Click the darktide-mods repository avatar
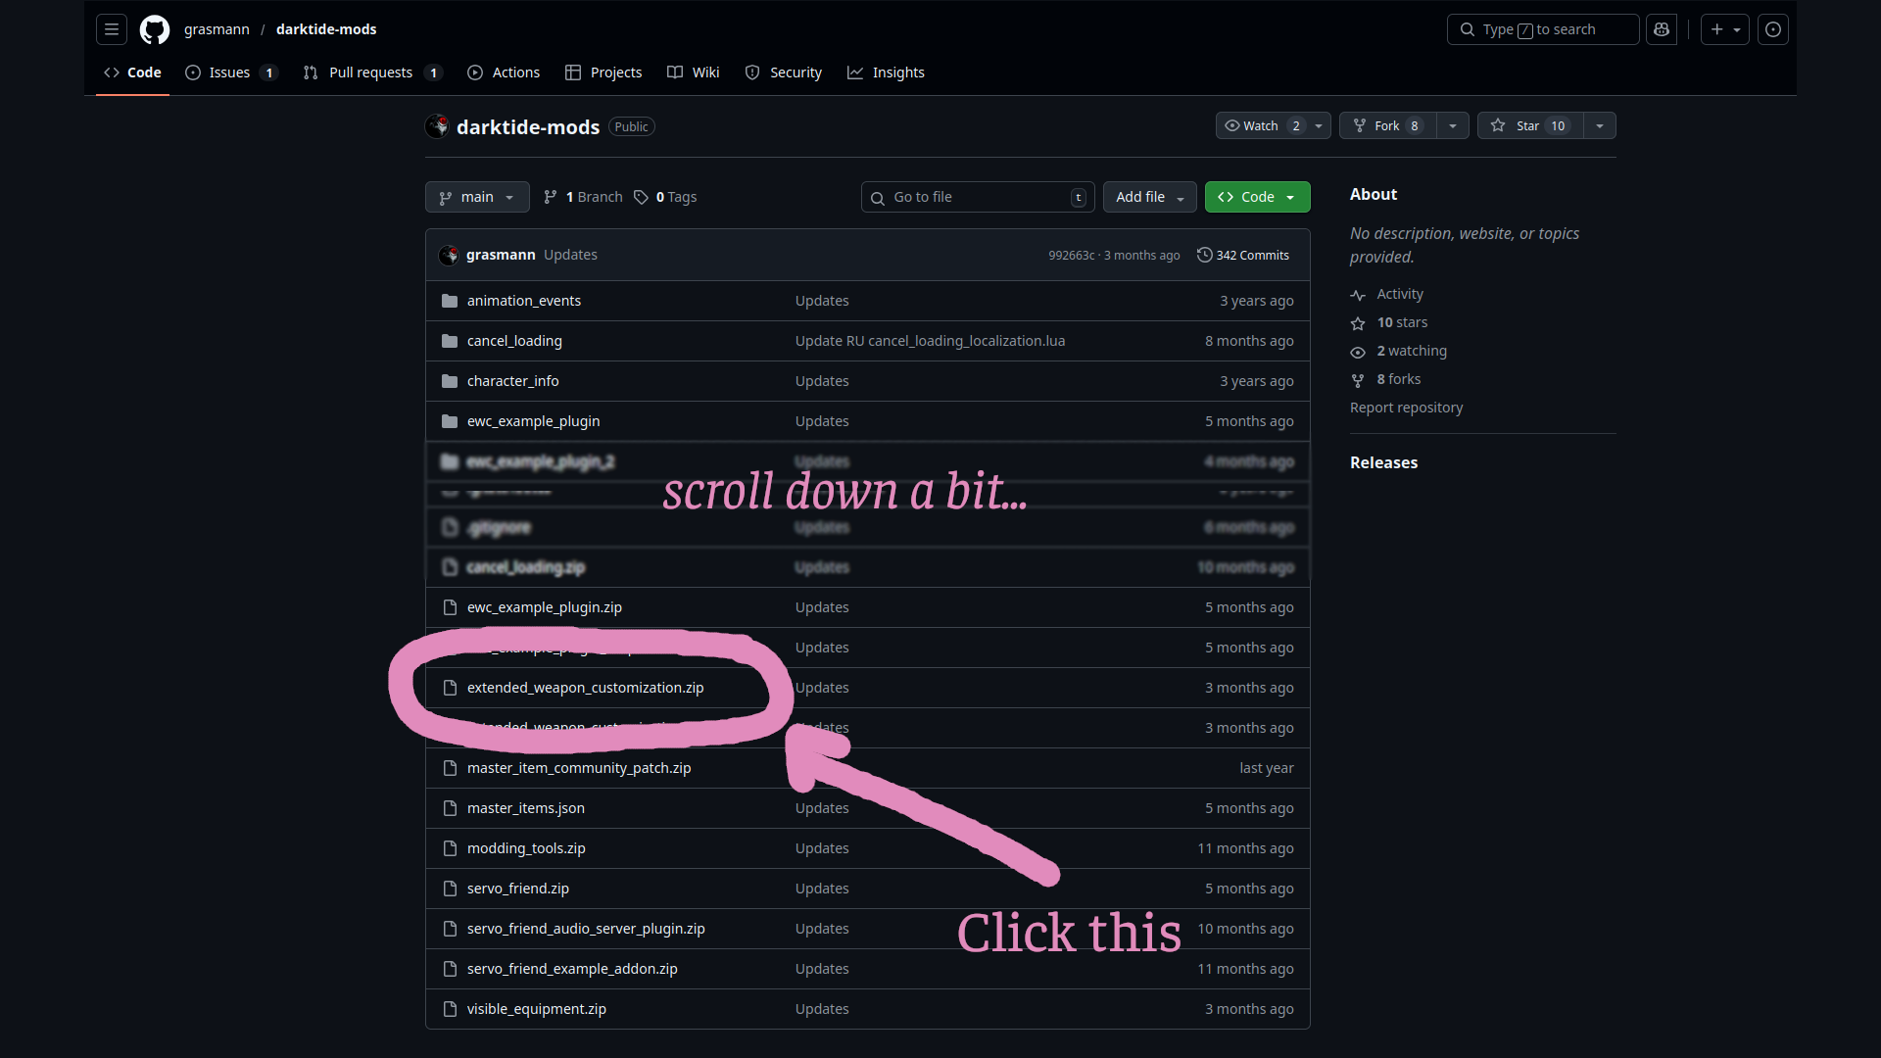Viewport: 1881px width, 1058px height. click(437, 126)
